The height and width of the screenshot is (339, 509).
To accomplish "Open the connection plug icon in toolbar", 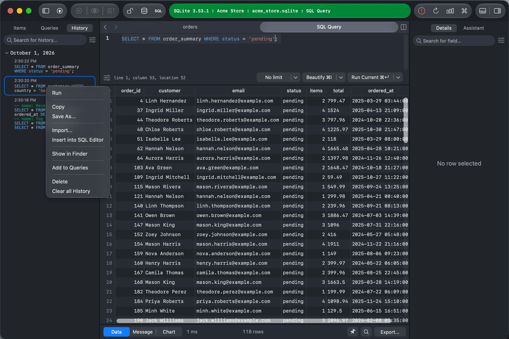I will click(x=59, y=11).
